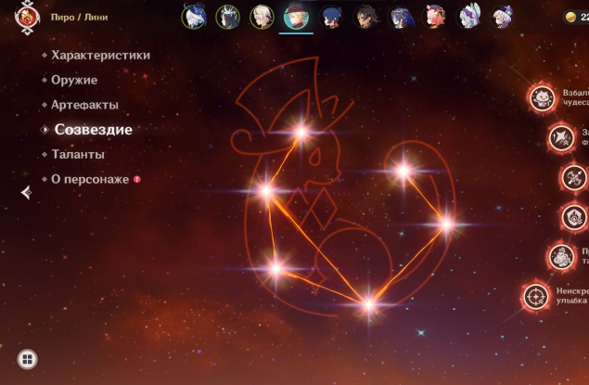Open the crosshair constellation node Неискре... улыбка
The image size is (589, 385).
pos(535,297)
